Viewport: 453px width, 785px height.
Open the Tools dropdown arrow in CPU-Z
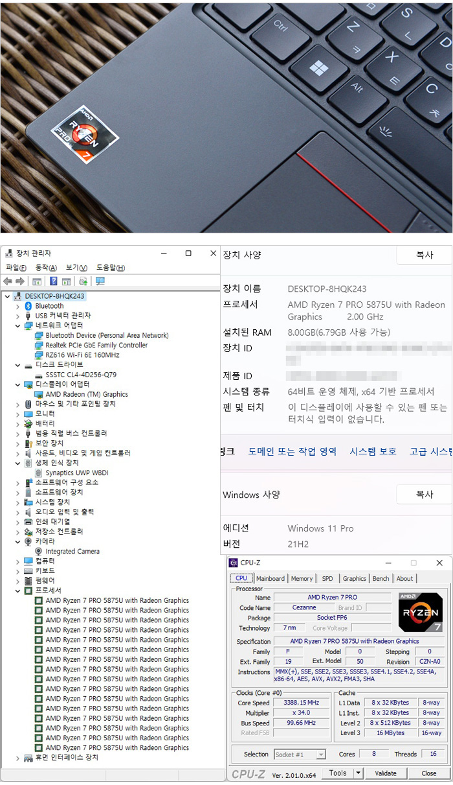click(358, 773)
